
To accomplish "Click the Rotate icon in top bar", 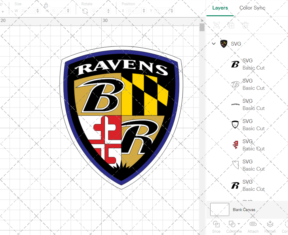I will coord(85,11).
